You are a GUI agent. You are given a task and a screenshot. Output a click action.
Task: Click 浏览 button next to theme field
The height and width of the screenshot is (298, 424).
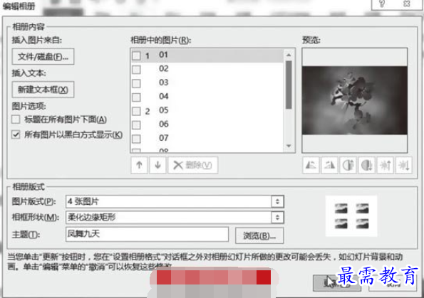[259, 236]
